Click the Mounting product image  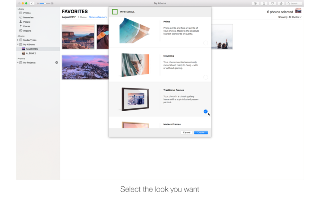tap(135, 65)
